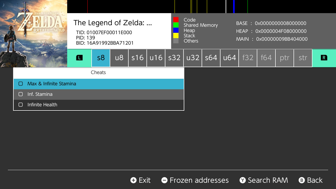Image resolution: width=336 pixels, height=189 pixels.
Task: Check the Infinite Health cheat box
Action: (20, 105)
